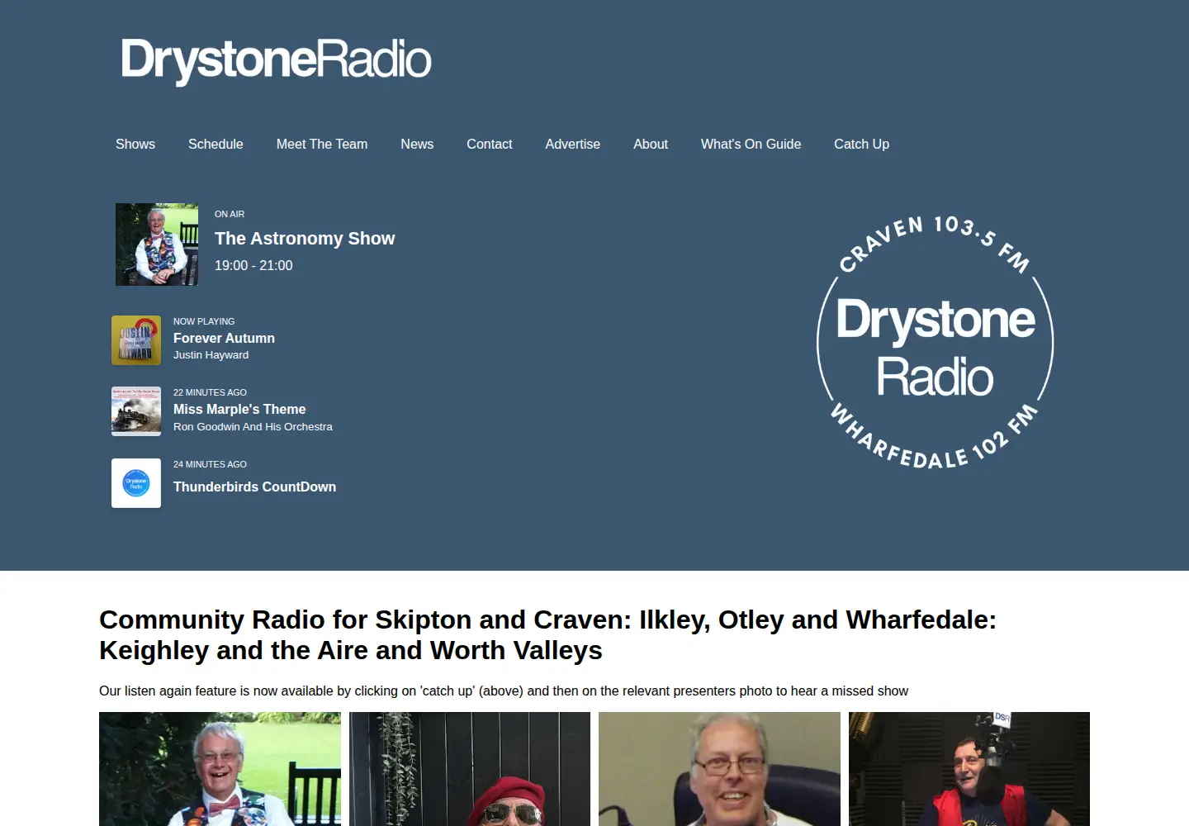The width and height of the screenshot is (1189, 826).
Task: Go to Catch Up page
Action: tap(861, 144)
